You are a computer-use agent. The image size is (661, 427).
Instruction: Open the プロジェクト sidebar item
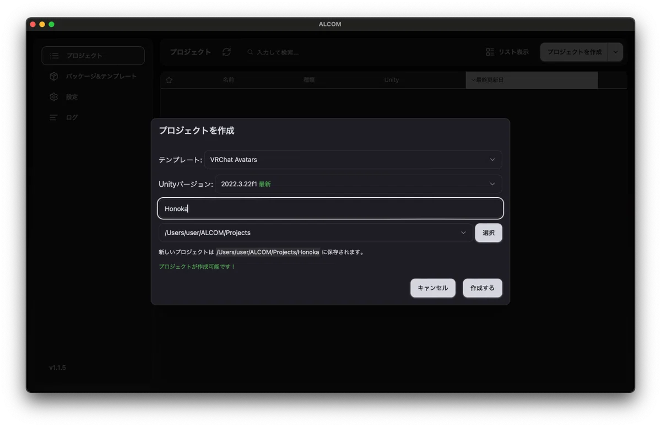pos(93,56)
